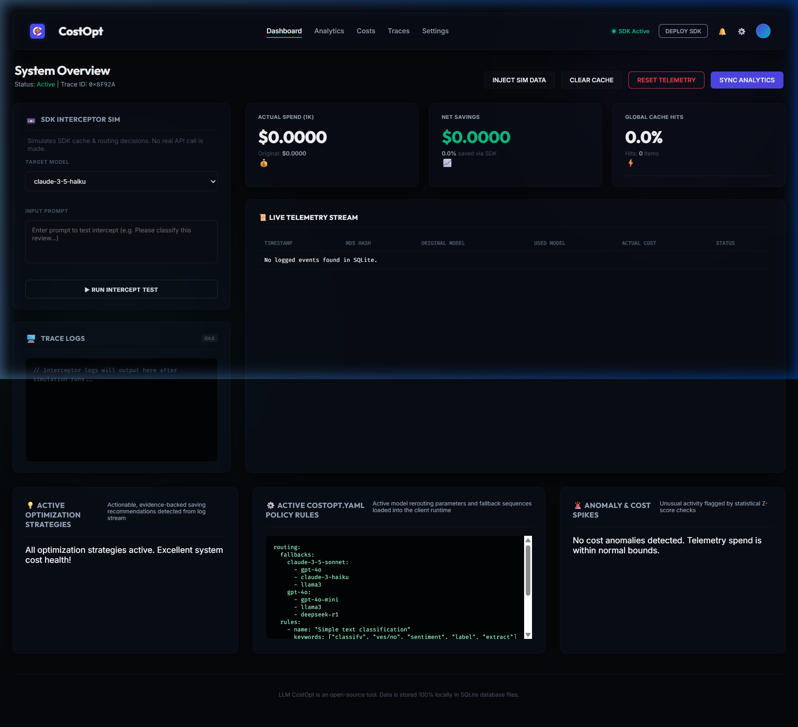The image size is (798, 727).
Task: Switch to the Dashboard tab
Action: 284,31
